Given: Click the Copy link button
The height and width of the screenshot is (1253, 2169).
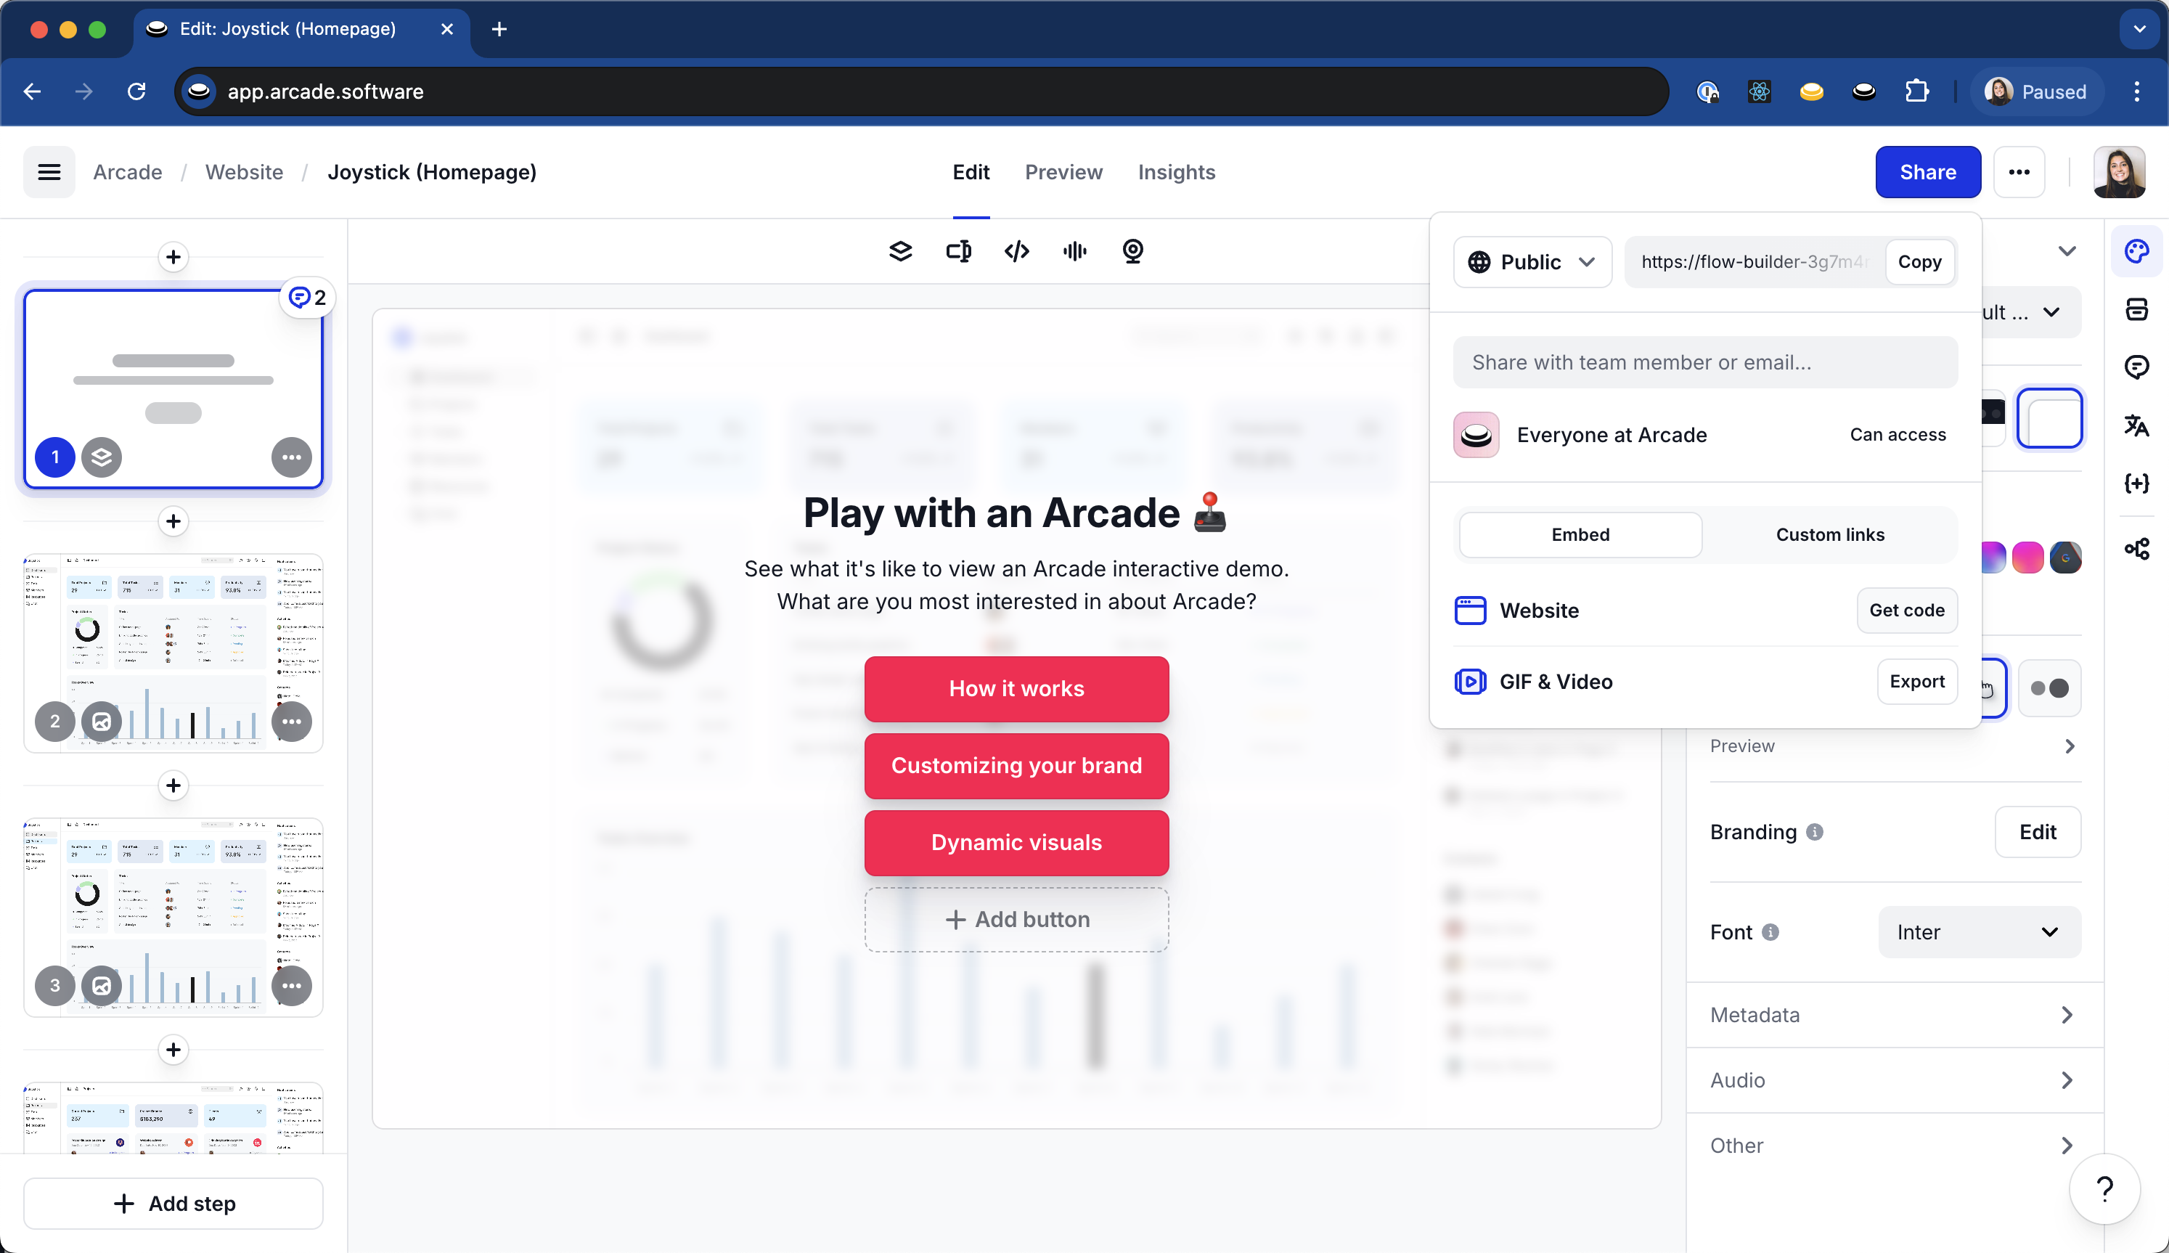Looking at the screenshot, I should pos(1920,261).
